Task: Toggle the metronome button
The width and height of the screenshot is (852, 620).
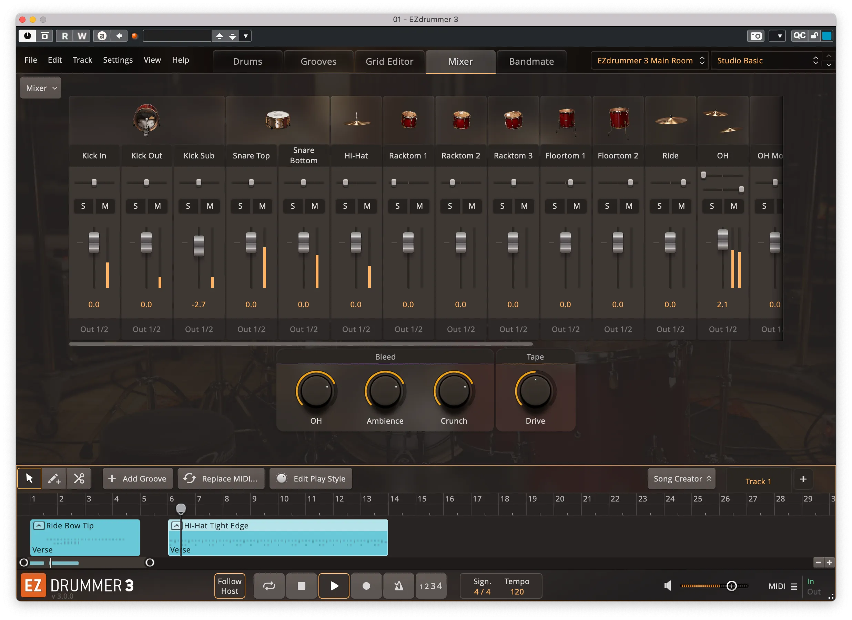Action: [x=398, y=586]
